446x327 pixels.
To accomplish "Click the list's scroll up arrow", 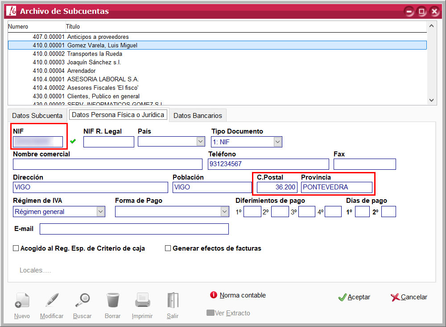I will pyautogui.click(x=431, y=26).
